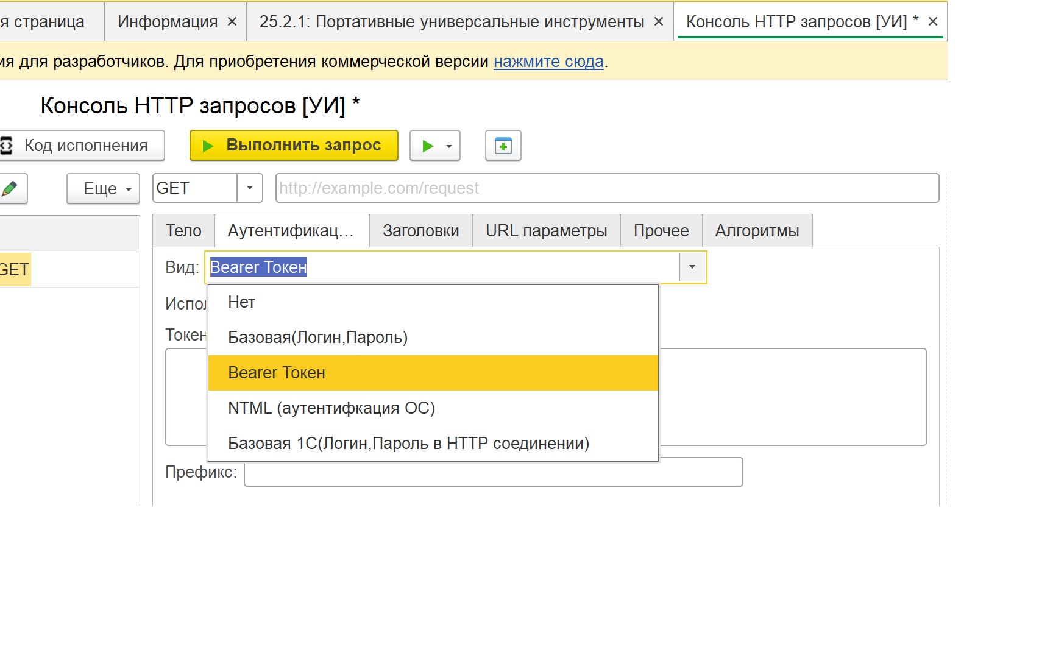Expand the GET method dropdown arrow

(x=250, y=188)
